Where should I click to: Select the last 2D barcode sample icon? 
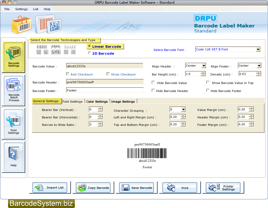click(x=73, y=52)
